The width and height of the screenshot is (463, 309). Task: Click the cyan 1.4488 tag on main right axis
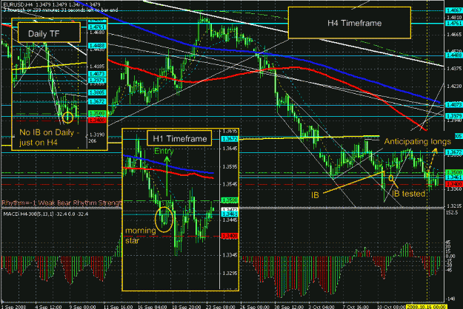pos(454,55)
